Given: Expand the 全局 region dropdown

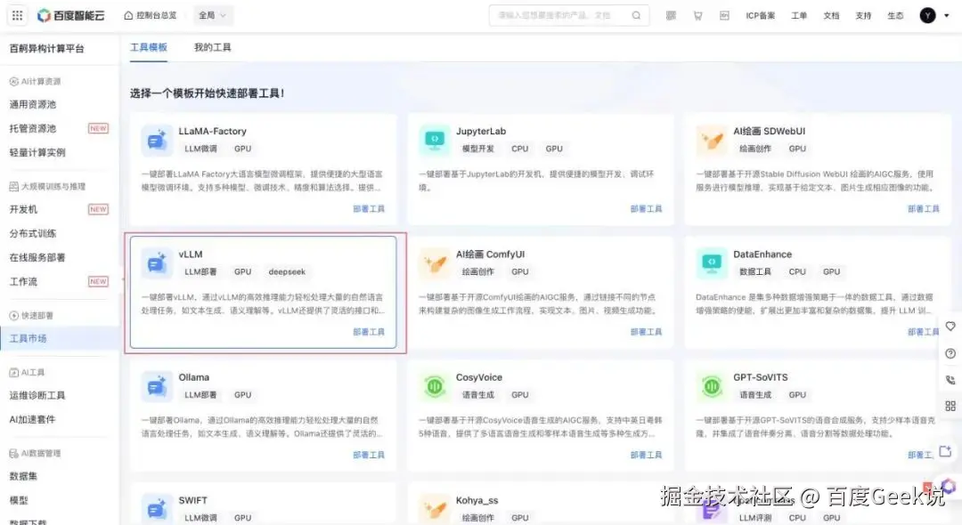Looking at the screenshot, I should pyautogui.click(x=212, y=15).
